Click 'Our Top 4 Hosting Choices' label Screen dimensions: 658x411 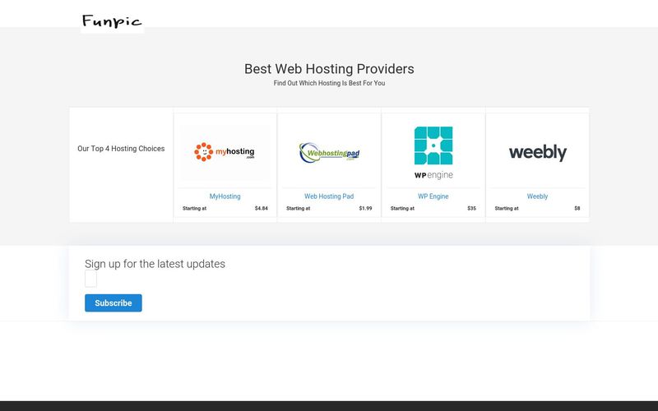(121, 149)
